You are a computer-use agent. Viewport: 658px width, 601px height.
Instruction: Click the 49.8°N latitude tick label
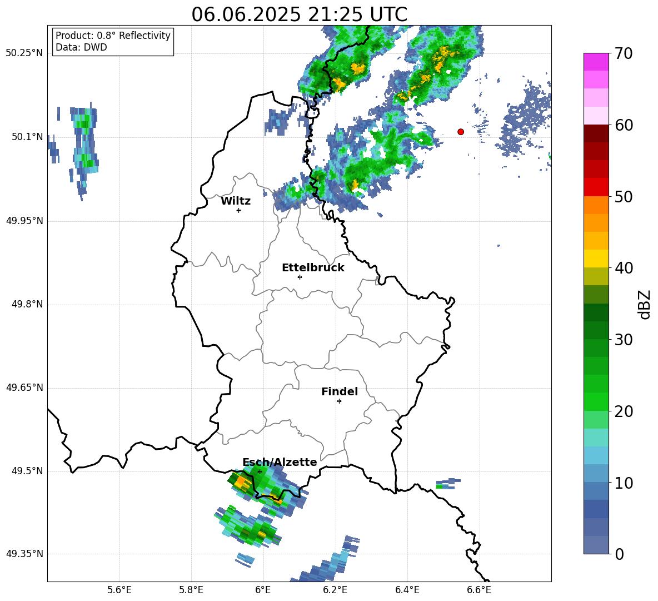coord(27,304)
